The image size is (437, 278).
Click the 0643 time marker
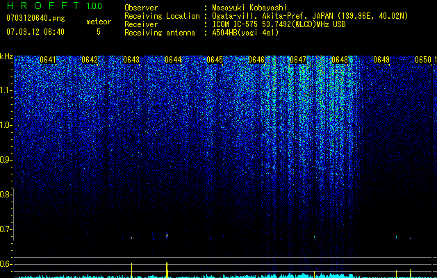pyautogui.click(x=131, y=60)
